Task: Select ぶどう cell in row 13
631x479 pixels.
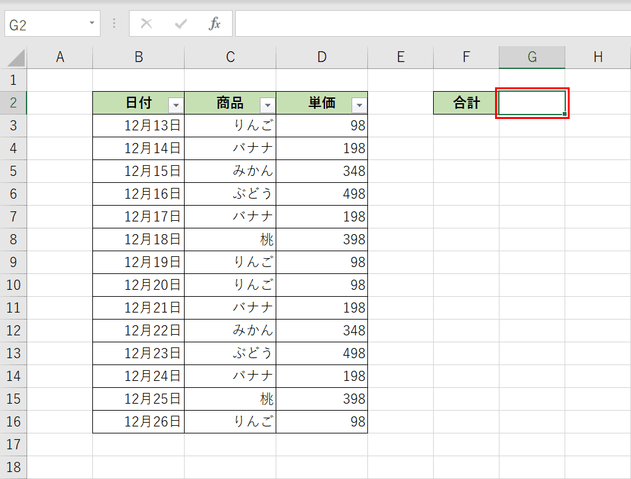Action: pos(230,354)
